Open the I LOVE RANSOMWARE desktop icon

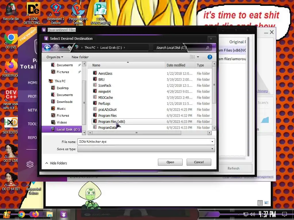pos(101,13)
